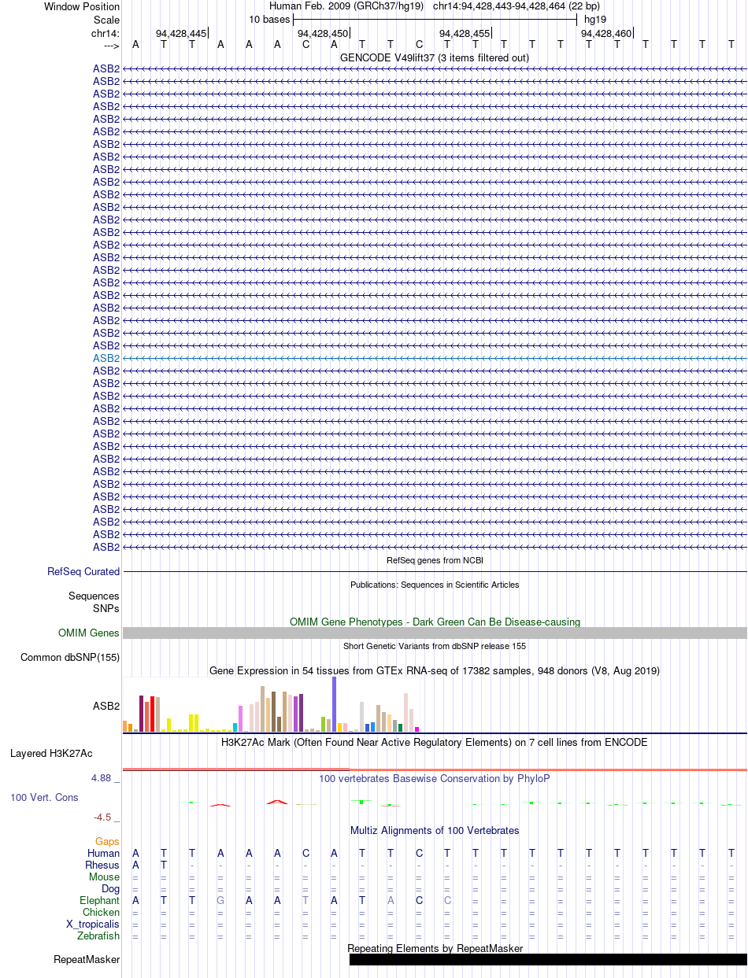Viewport: 748px width, 978px height.
Task: Click the red PhyloP peak in conservation track
Action: [x=277, y=802]
